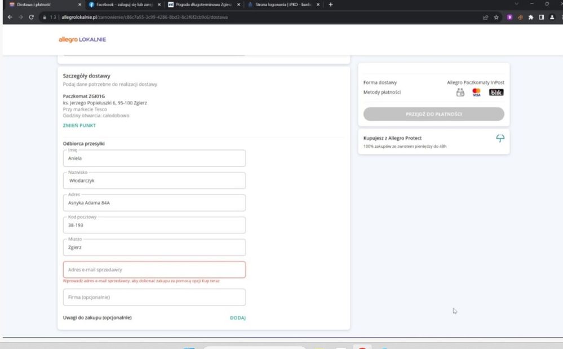The width and height of the screenshot is (563, 349).
Task: Reload the page with the refresh icon
Action: [31, 17]
